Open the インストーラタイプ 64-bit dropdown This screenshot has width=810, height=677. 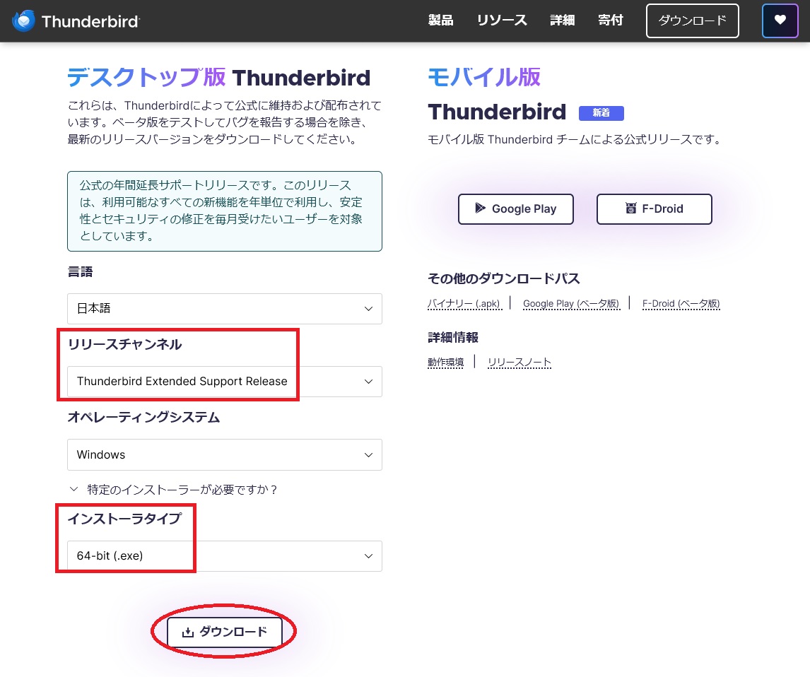tap(225, 556)
